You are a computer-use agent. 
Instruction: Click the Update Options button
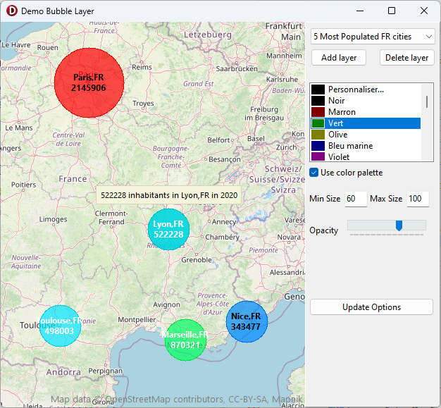click(x=371, y=307)
